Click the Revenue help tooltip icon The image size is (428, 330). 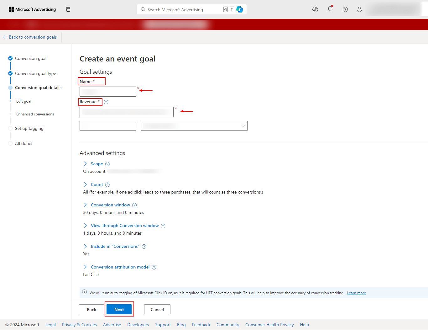pyautogui.click(x=106, y=102)
